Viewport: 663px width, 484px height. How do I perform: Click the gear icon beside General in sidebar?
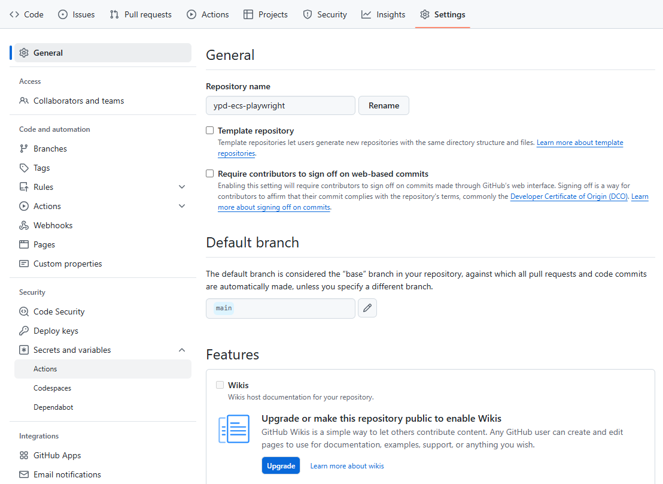click(x=24, y=53)
